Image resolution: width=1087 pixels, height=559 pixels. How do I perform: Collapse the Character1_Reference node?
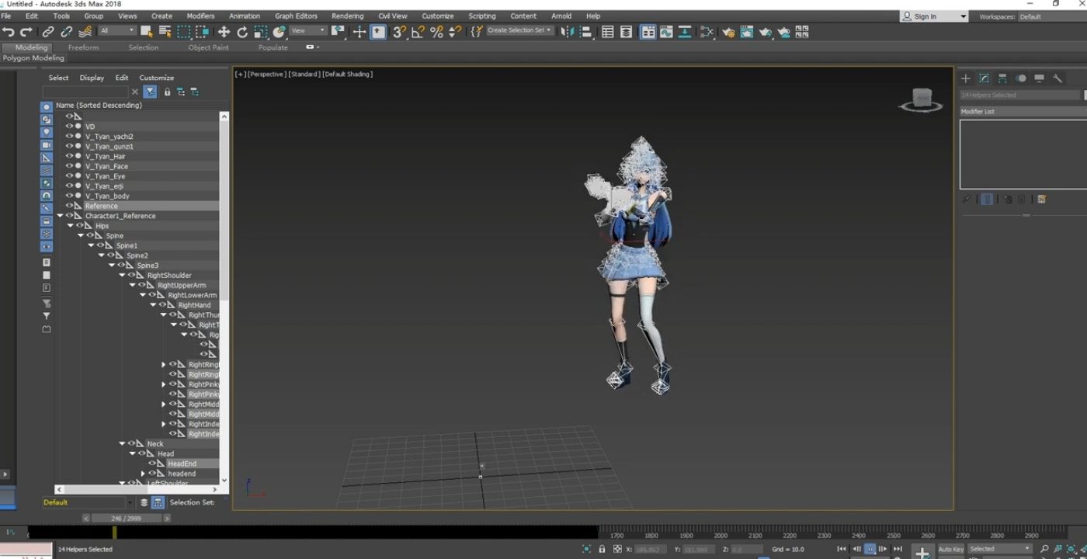(x=60, y=216)
